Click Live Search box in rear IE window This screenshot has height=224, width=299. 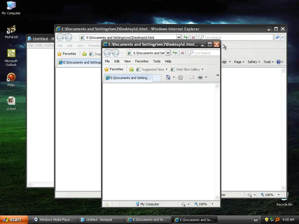(236, 38)
